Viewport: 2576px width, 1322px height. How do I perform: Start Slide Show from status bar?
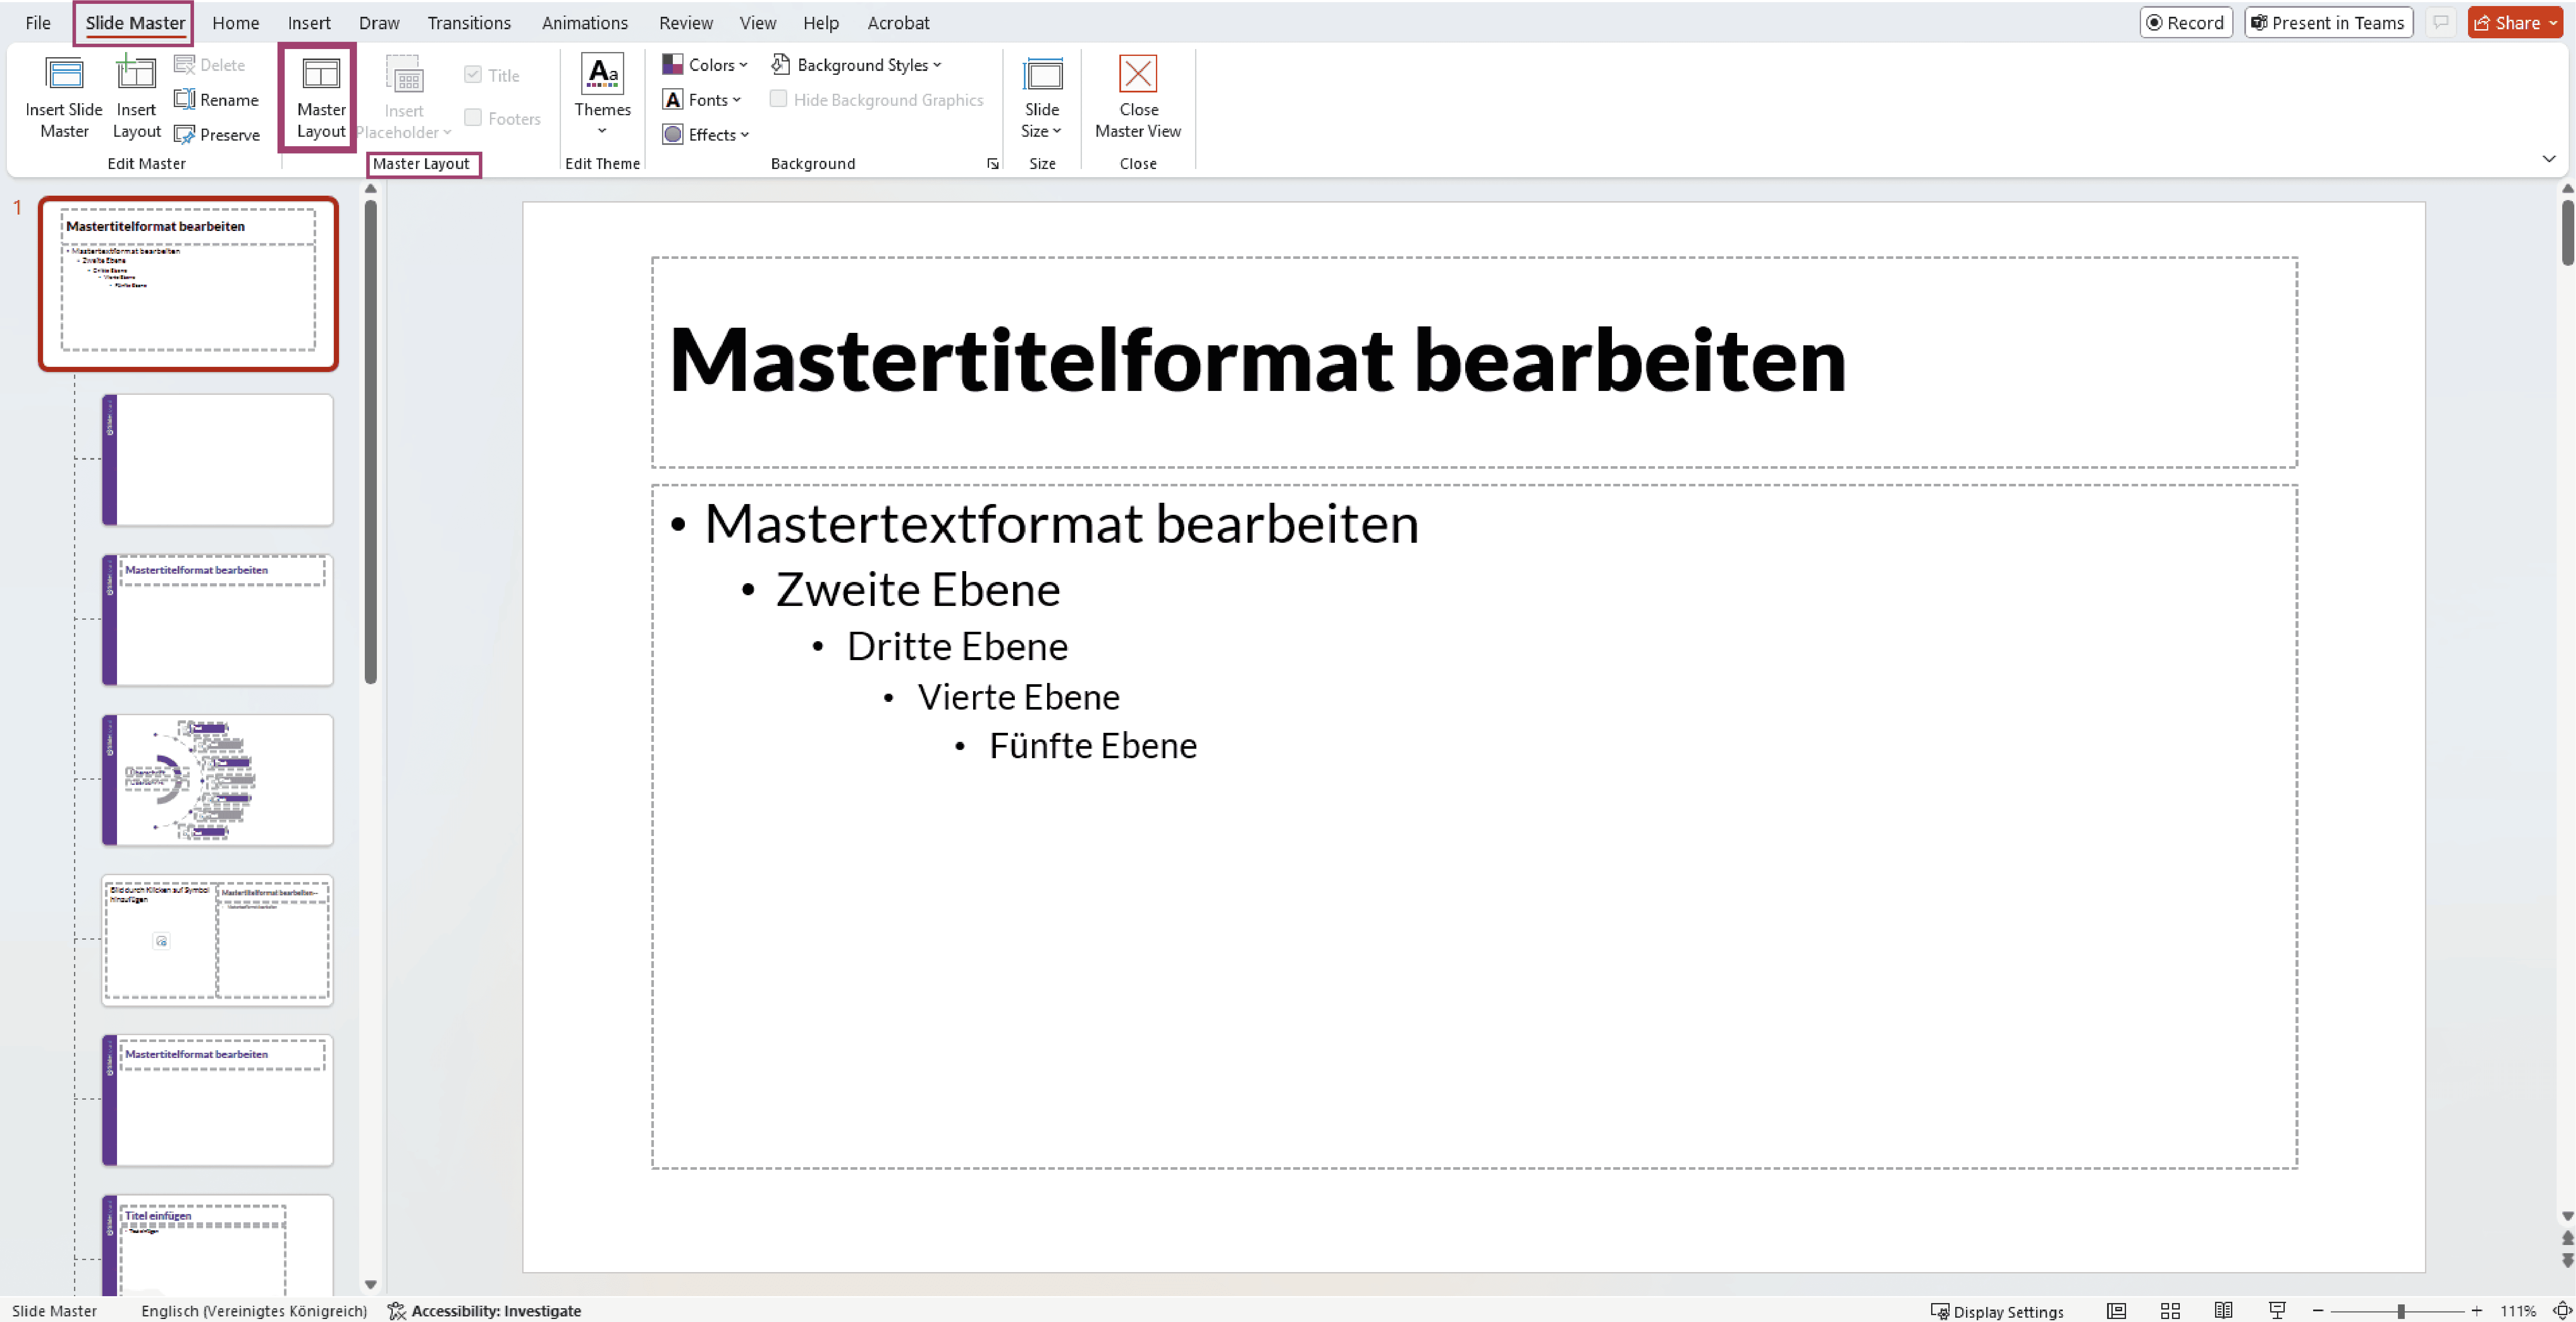click(x=2277, y=1311)
